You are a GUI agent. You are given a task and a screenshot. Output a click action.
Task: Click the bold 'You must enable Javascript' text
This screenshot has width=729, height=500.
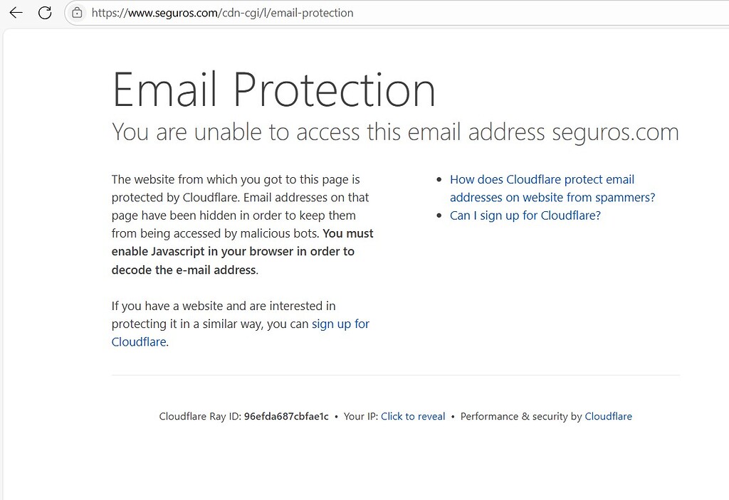click(x=242, y=251)
